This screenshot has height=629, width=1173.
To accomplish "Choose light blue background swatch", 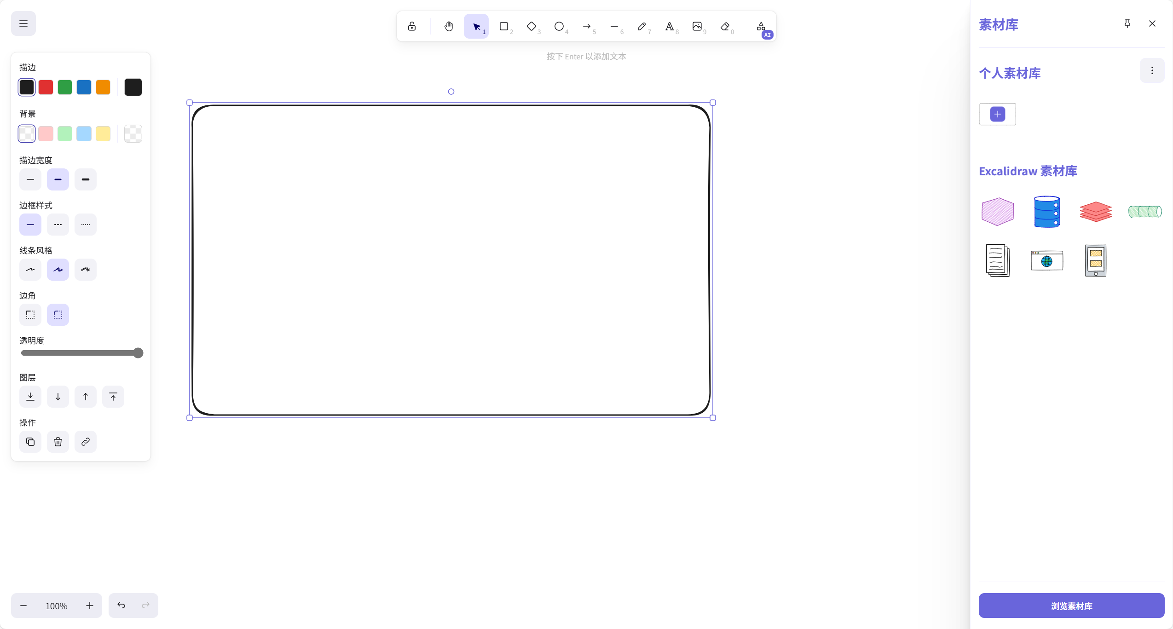I will [x=84, y=133].
